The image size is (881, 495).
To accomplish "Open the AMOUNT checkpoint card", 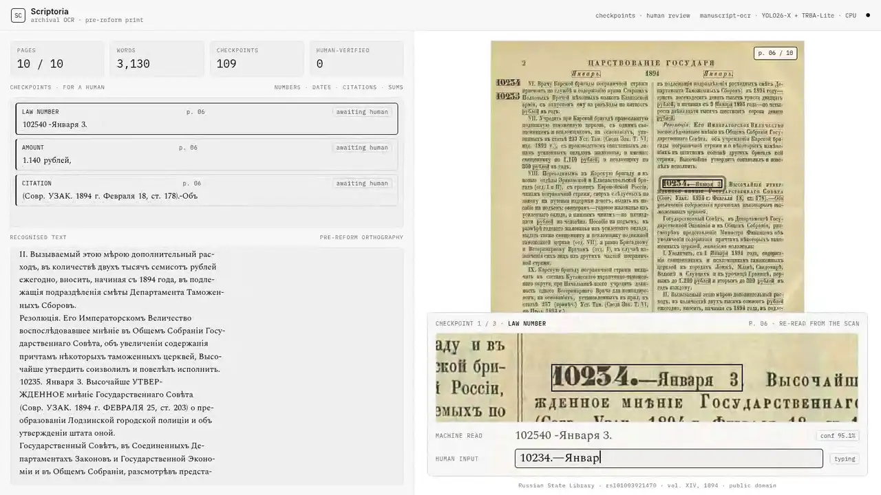I will point(206,154).
